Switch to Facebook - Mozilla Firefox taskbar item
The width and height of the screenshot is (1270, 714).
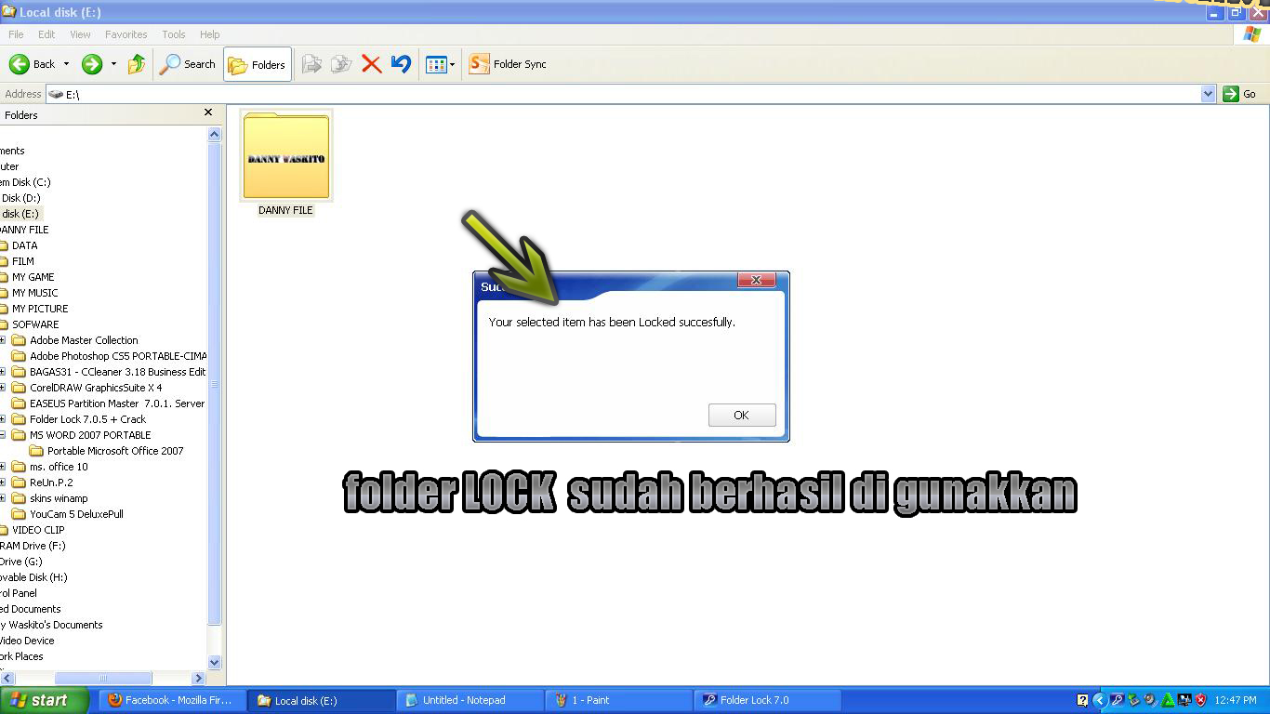(172, 700)
